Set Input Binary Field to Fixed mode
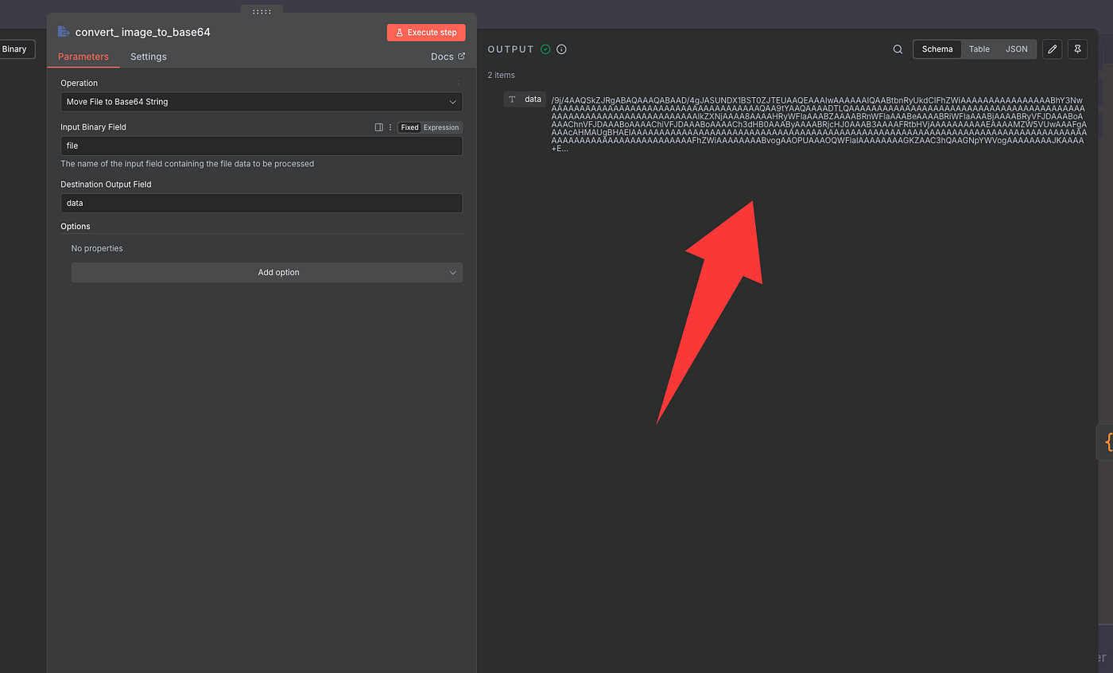Viewport: 1113px width, 673px height. [x=409, y=127]
